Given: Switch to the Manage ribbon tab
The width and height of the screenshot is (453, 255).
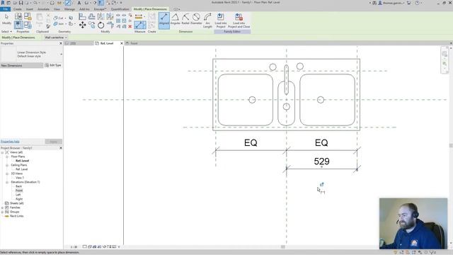Looking at the screenshot, I should point(69,9).
